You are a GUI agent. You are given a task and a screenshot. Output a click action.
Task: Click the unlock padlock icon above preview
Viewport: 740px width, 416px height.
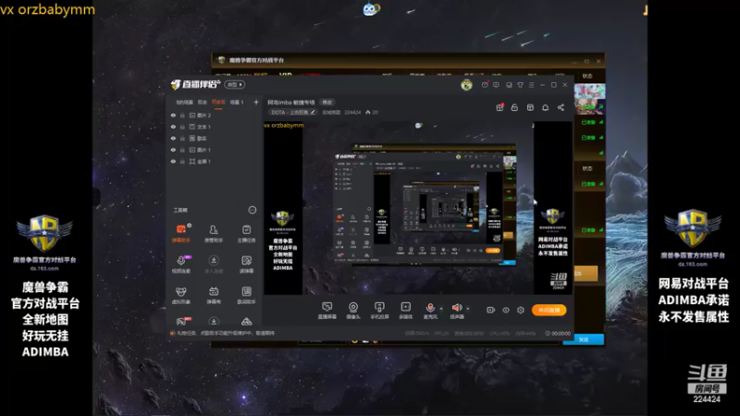pos(514,107)
